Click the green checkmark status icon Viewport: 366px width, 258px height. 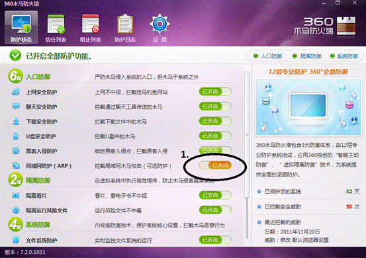tap(15, 56)
